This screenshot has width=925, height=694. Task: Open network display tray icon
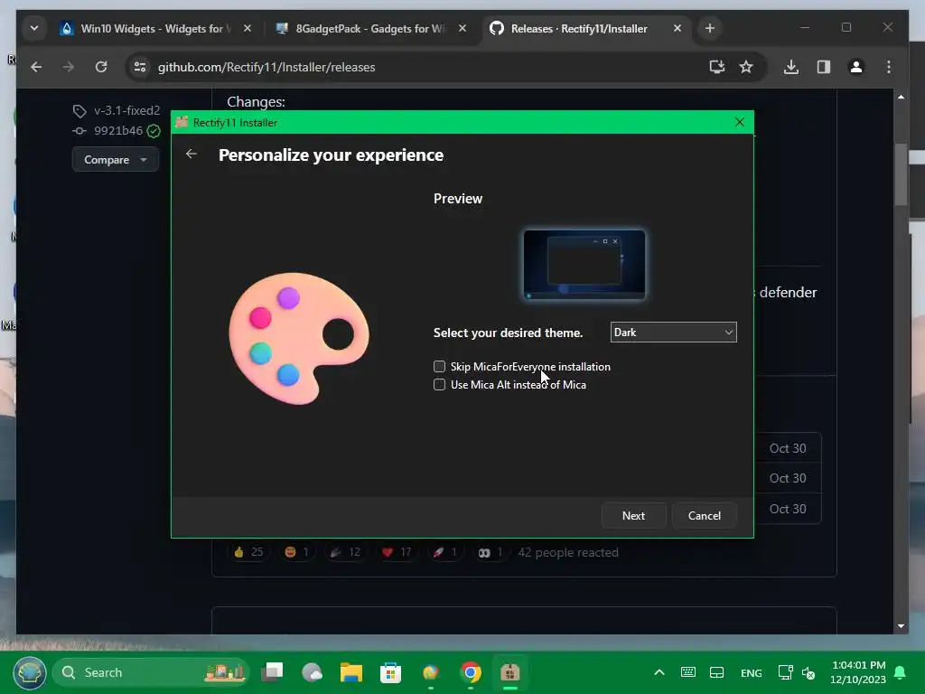pyautogui.click(x=785, y=672)
